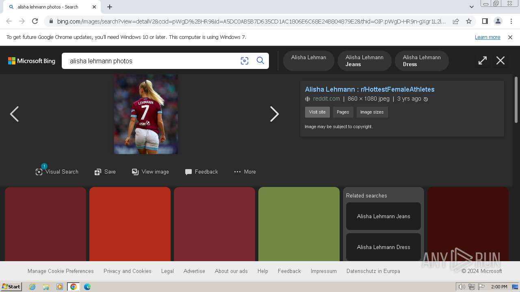Close the alisha lehmann photos tab
This screenshot has width=520, height=292.
click(x=94, y=7)
